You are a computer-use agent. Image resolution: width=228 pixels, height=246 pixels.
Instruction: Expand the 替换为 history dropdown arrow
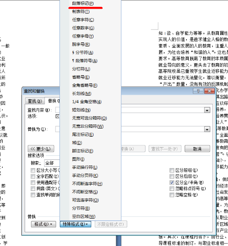click(x=207, y=129)
